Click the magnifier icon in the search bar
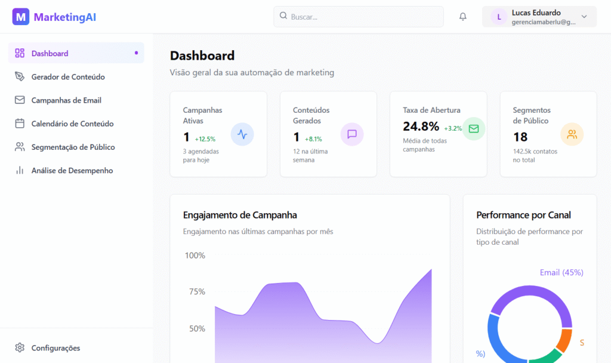This screenshot has height=363, width=611. tap(283, 17)
